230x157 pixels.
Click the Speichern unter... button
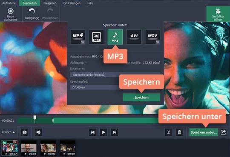204,132
